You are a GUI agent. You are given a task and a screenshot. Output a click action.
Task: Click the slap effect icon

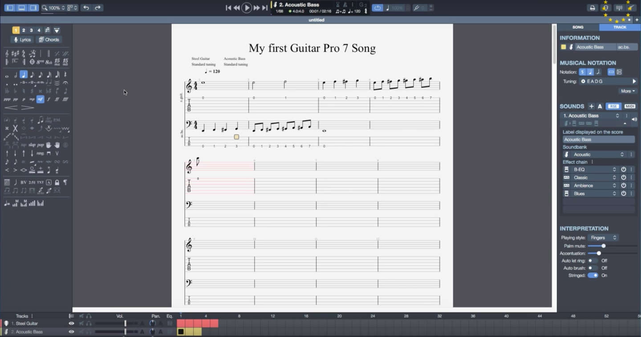[x=32, y=145]
